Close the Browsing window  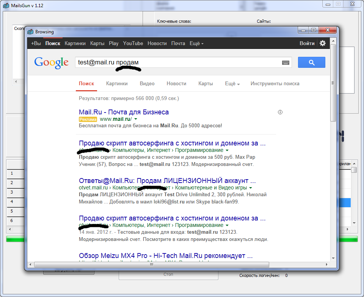click(328, 30)
